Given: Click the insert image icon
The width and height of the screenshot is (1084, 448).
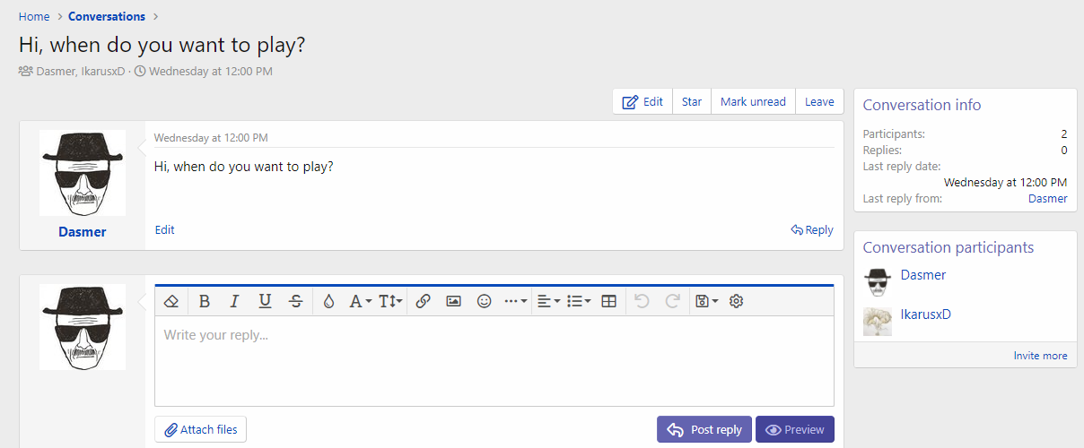Looking at the screenshot, I should click(454, 301).
